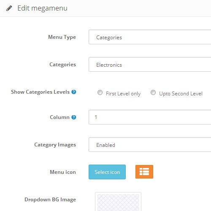Select First Level only radio button
Screen dimensions: 211x211
[100, 92]
